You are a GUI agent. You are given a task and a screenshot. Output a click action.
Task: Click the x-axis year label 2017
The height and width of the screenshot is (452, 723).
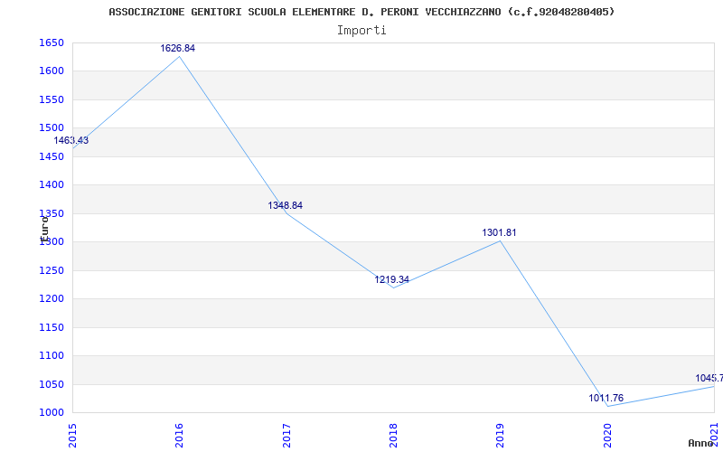pyautogui.click(x=286, y=436)
